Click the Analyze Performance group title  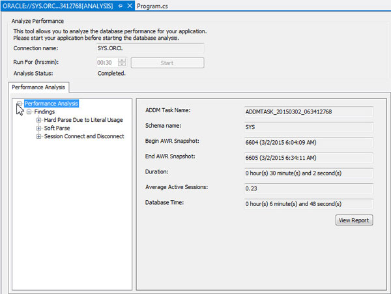click(x=38, y=22)
